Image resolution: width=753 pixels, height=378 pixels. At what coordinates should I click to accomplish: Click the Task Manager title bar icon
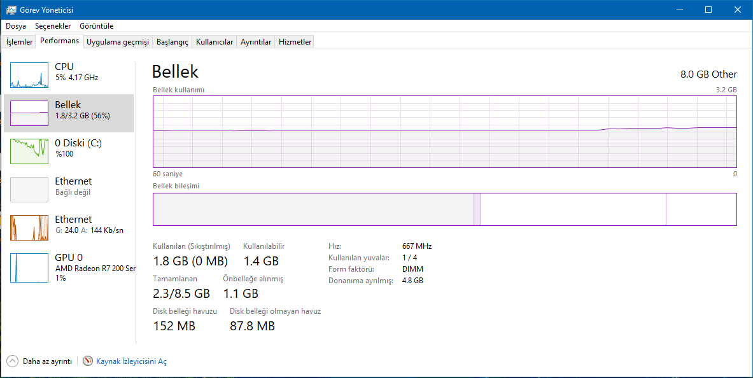pyautogui.click(x=11, y=10)
